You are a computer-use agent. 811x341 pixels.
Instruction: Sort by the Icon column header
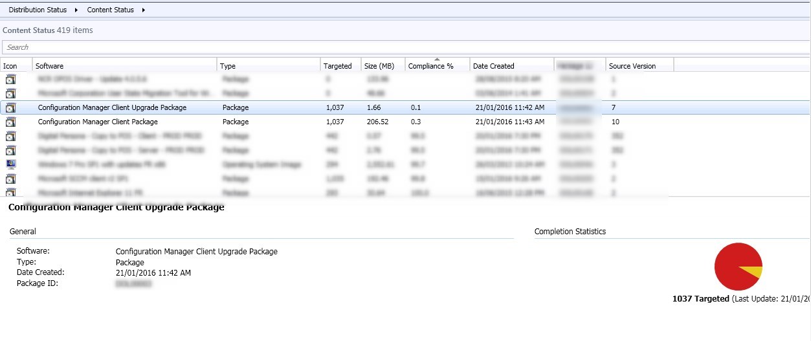click(x=10, y=66)
